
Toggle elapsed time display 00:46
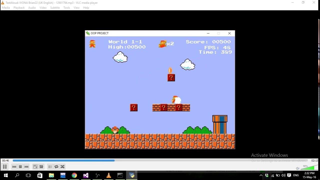point(5,160)
